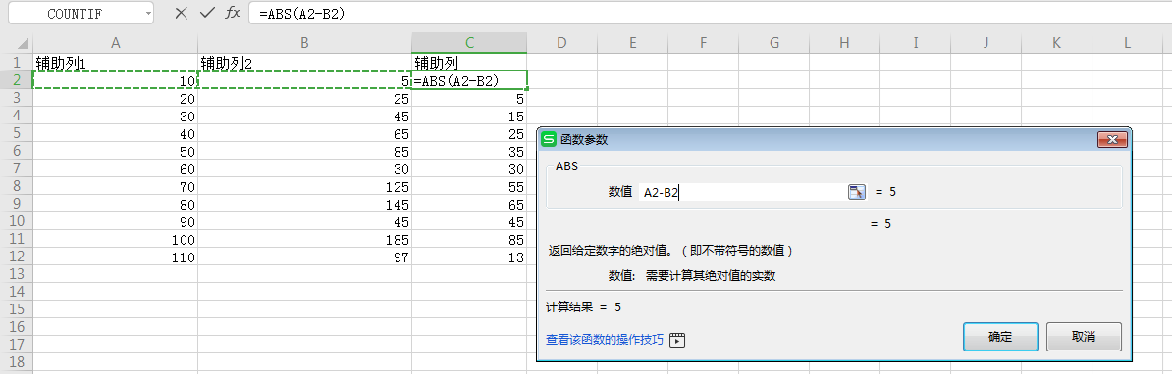This screenshot has height=374, width=1172.
Task: Click cell 辅助列 in column C
Action: (437, 63)
